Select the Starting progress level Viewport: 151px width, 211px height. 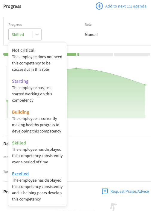pos(37,91)
